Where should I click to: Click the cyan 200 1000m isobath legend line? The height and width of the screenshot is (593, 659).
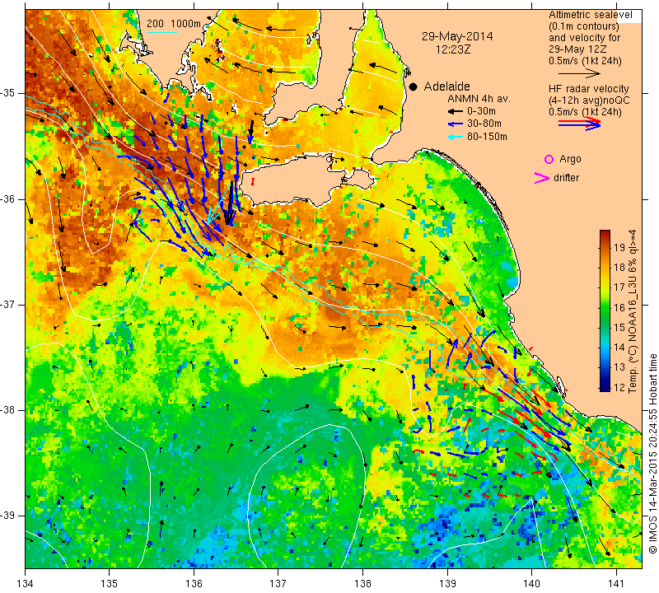point(162,32)
